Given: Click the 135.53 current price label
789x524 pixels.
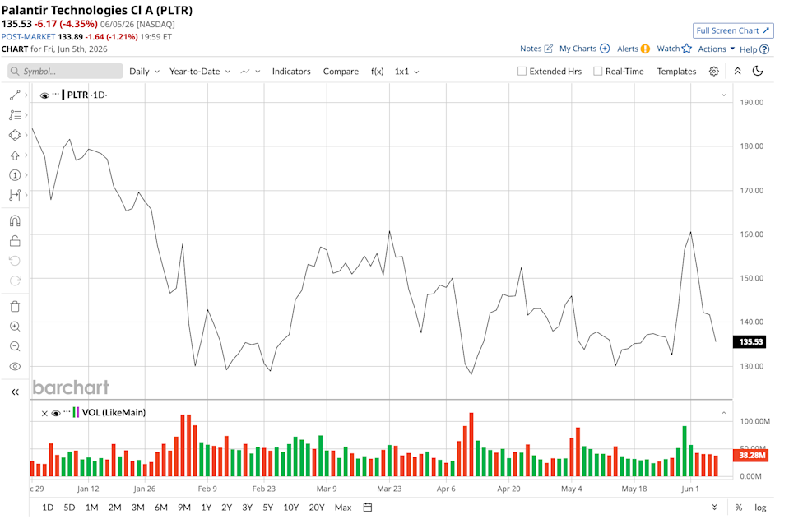Looking at the screenshot, I should [751, 342].
